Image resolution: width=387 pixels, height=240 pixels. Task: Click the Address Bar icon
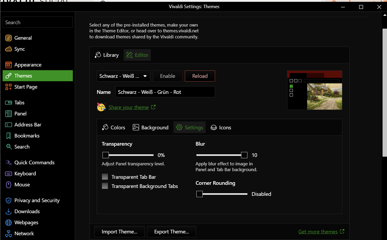click(x=8, y=125)
